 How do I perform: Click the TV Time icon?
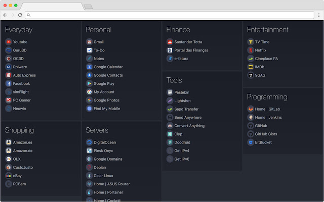[251, 42]
